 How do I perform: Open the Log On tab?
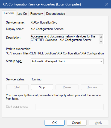tap(22, 14)
